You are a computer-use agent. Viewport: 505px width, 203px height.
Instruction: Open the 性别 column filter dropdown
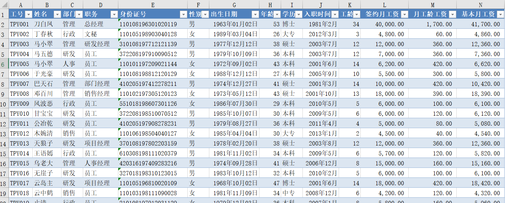point(205,15)
